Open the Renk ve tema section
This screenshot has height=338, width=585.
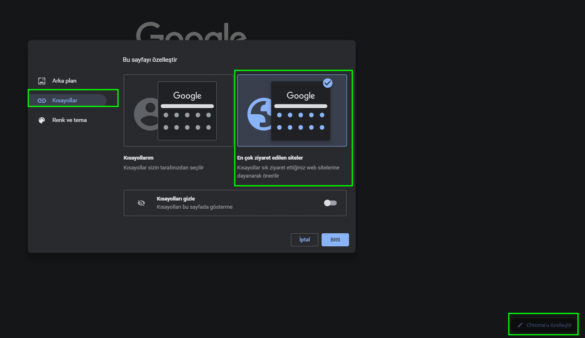pyautogui.click(x=67, y=120)
